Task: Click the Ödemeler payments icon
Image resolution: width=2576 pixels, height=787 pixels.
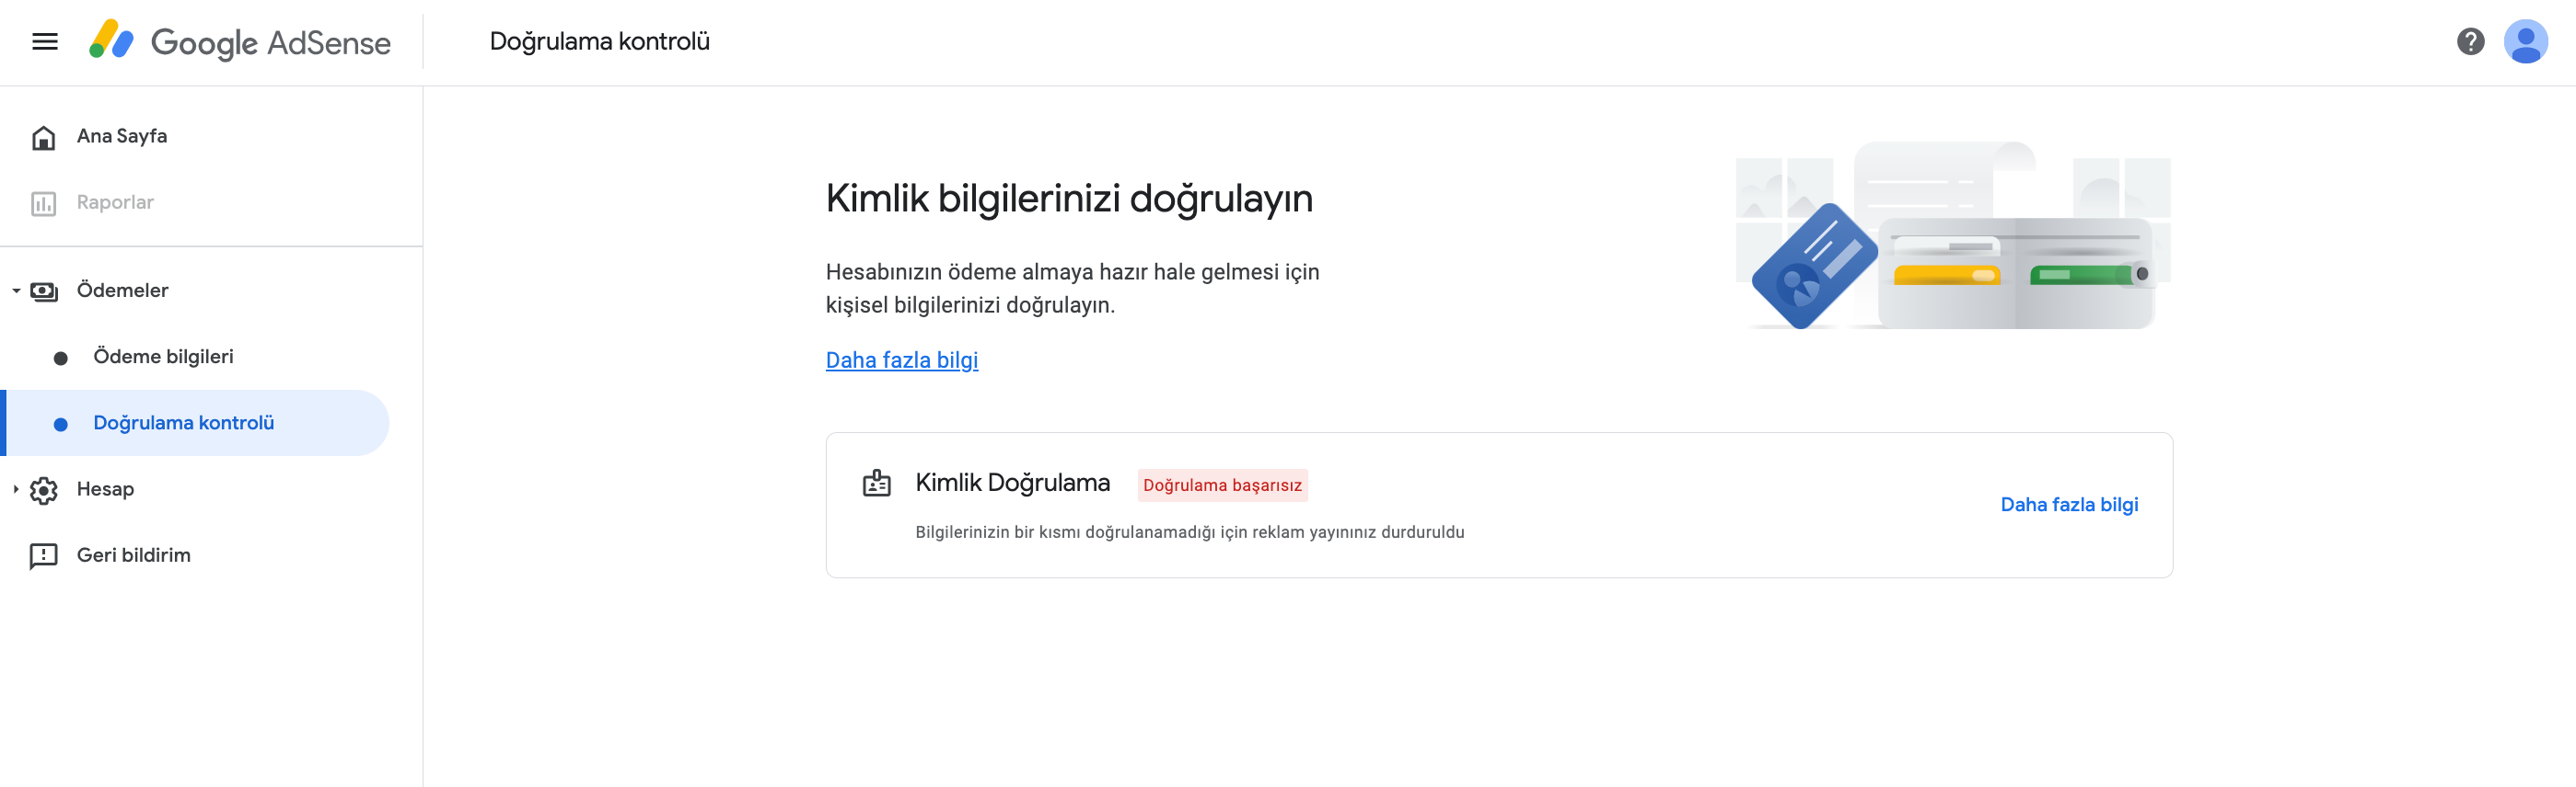Action: pos(43,291)
